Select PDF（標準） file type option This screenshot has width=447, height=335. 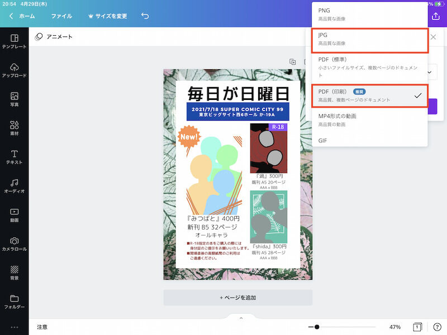369,67
